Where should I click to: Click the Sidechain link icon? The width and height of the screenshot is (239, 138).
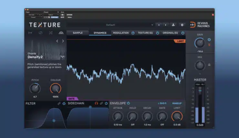[x=101, y=103]
